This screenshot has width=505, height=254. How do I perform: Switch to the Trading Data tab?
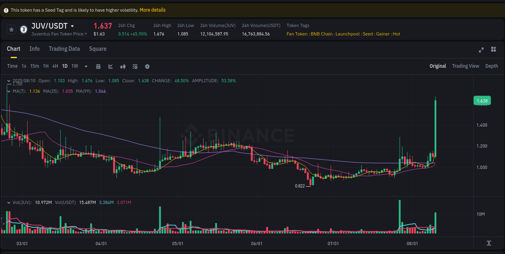tap(64, 49)
